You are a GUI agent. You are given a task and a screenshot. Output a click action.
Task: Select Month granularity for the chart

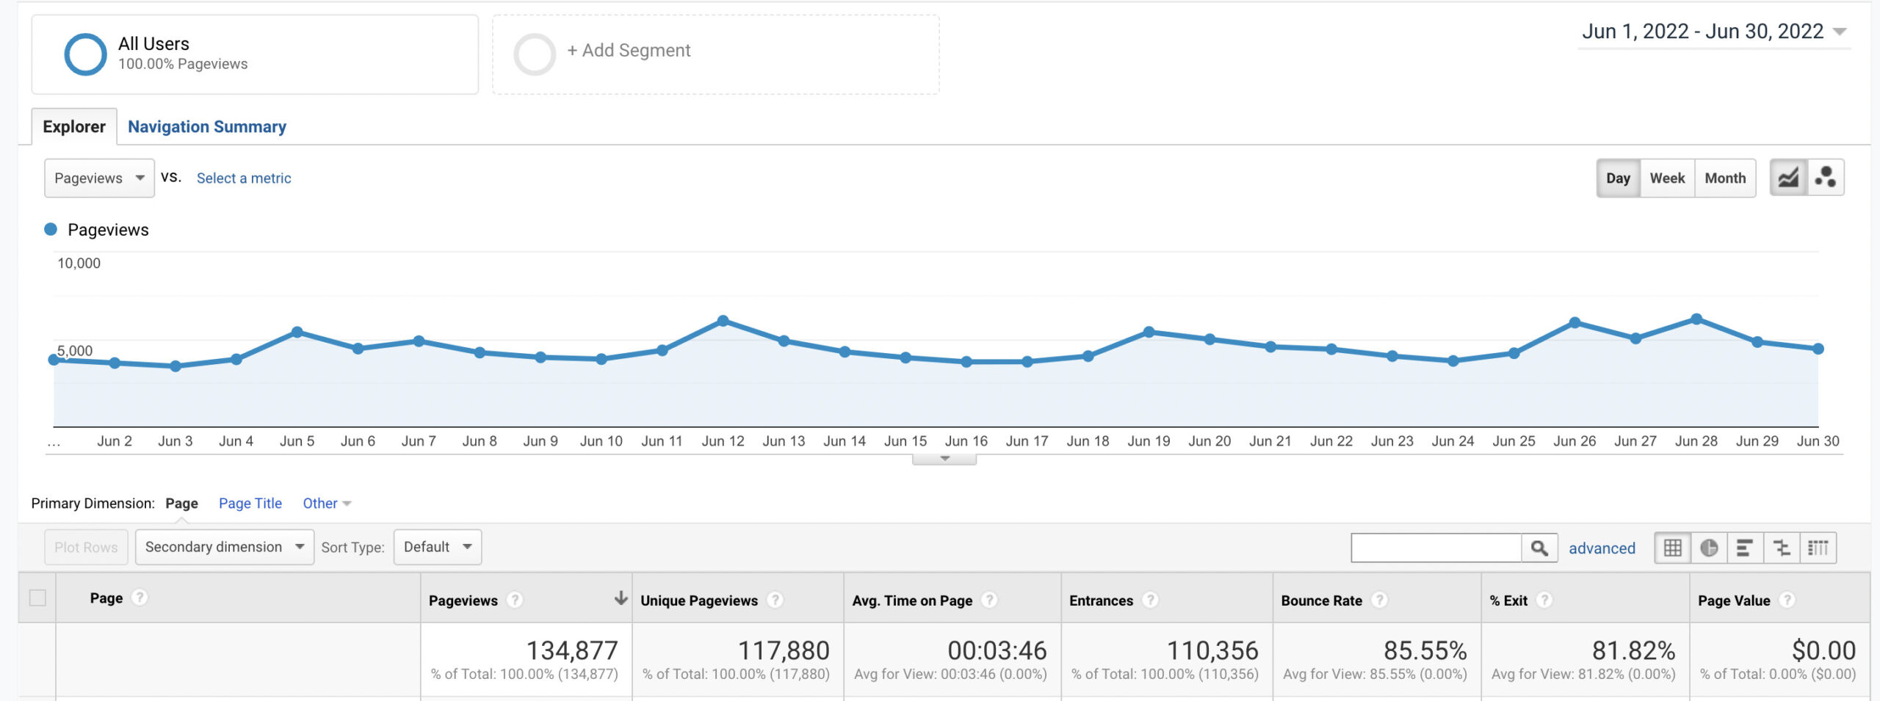tap(1726, 178)
